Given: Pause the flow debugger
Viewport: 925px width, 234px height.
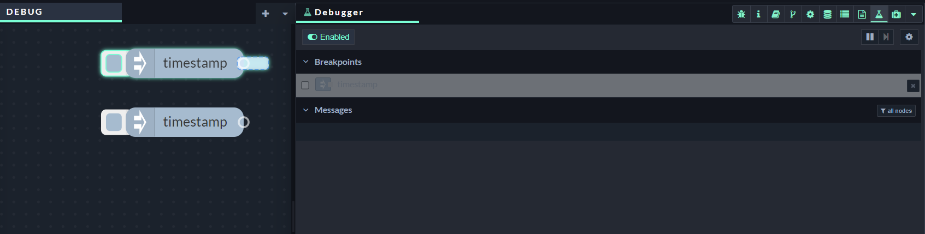Looking at the screenshot, I should pos(870,37).
